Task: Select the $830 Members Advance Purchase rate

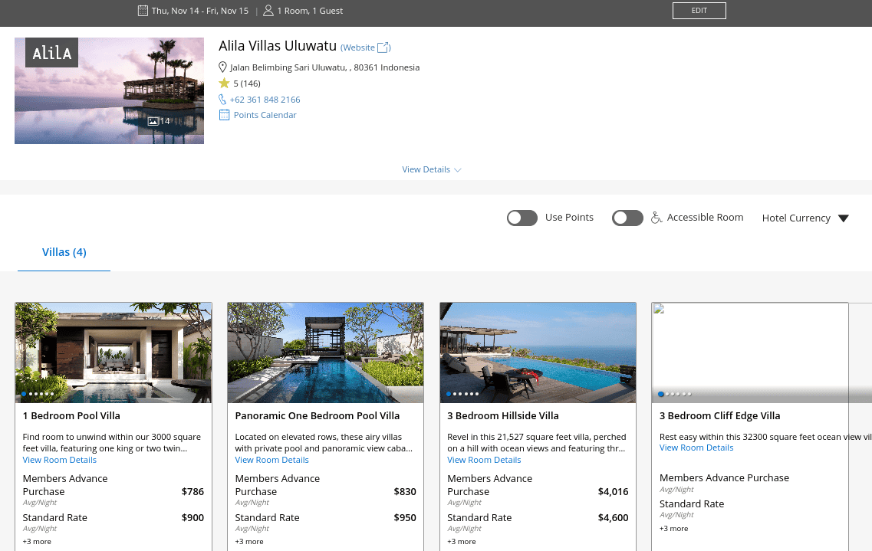Action: pos(405,491)
